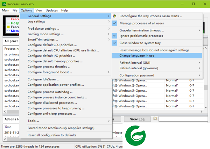
Task: Open Configure processes to keep running
Action: pos(66,108)
